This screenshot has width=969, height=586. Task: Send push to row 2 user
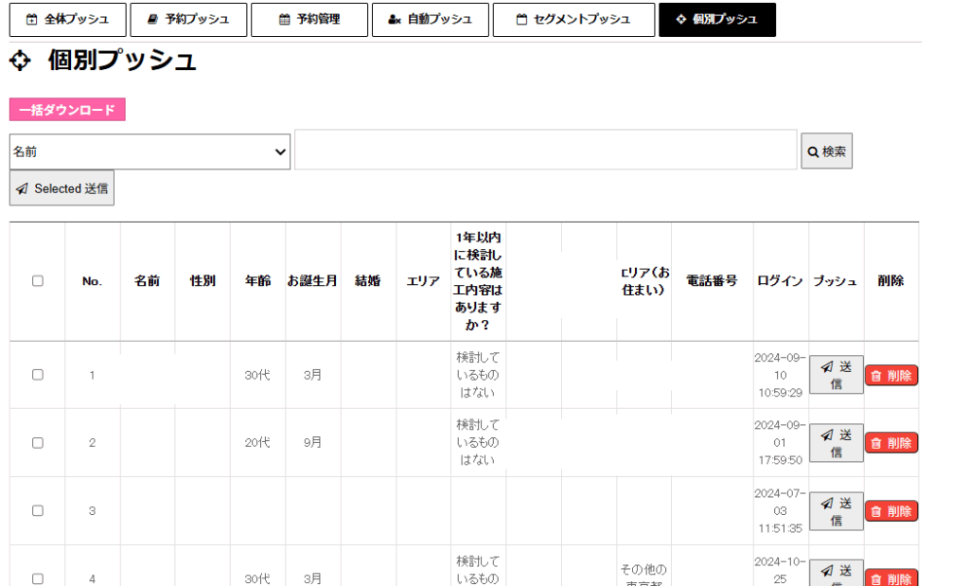pyautogui.click(x=836, y=443)
